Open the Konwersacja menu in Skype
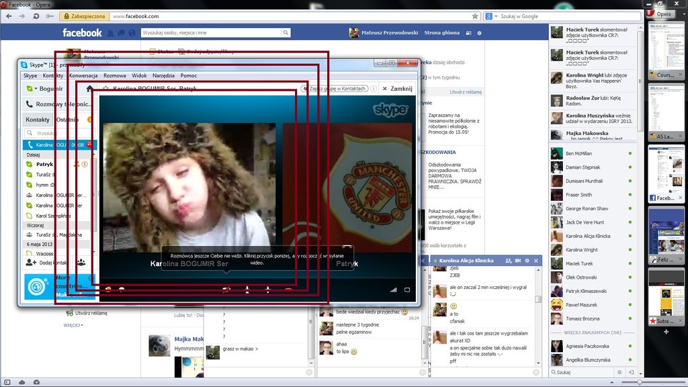Screen dimensions: 688x387 [83, 75]
